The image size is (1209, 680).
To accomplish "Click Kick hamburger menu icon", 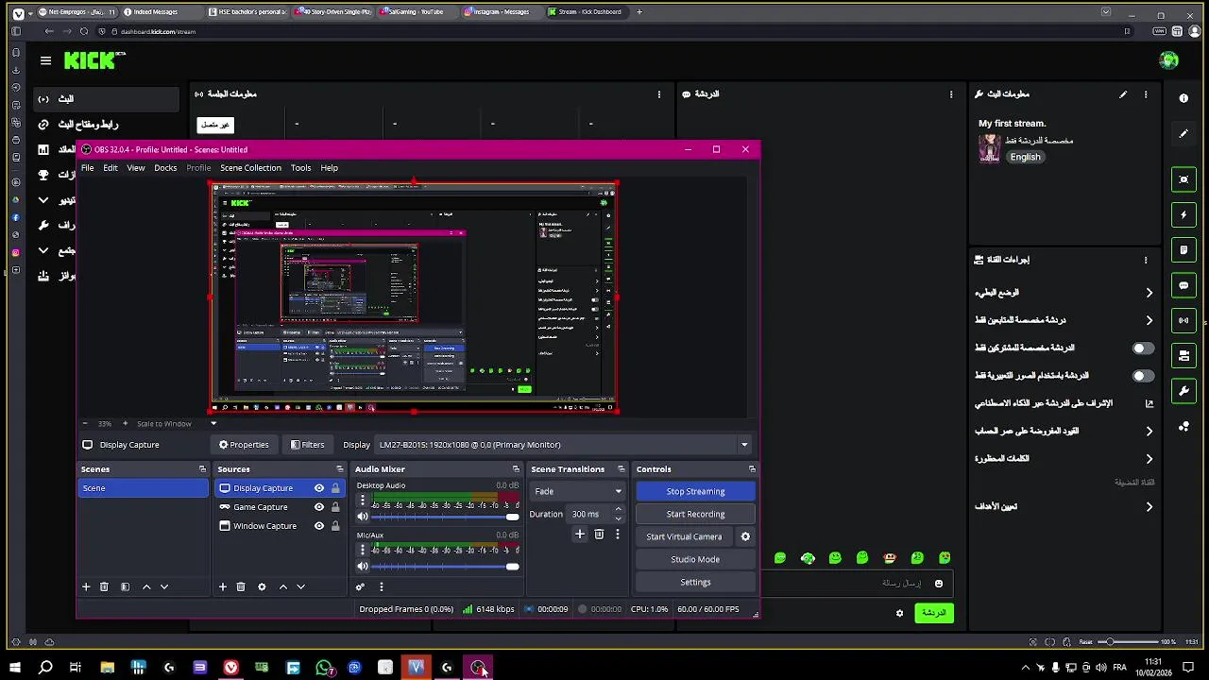I will coord(45,60).
